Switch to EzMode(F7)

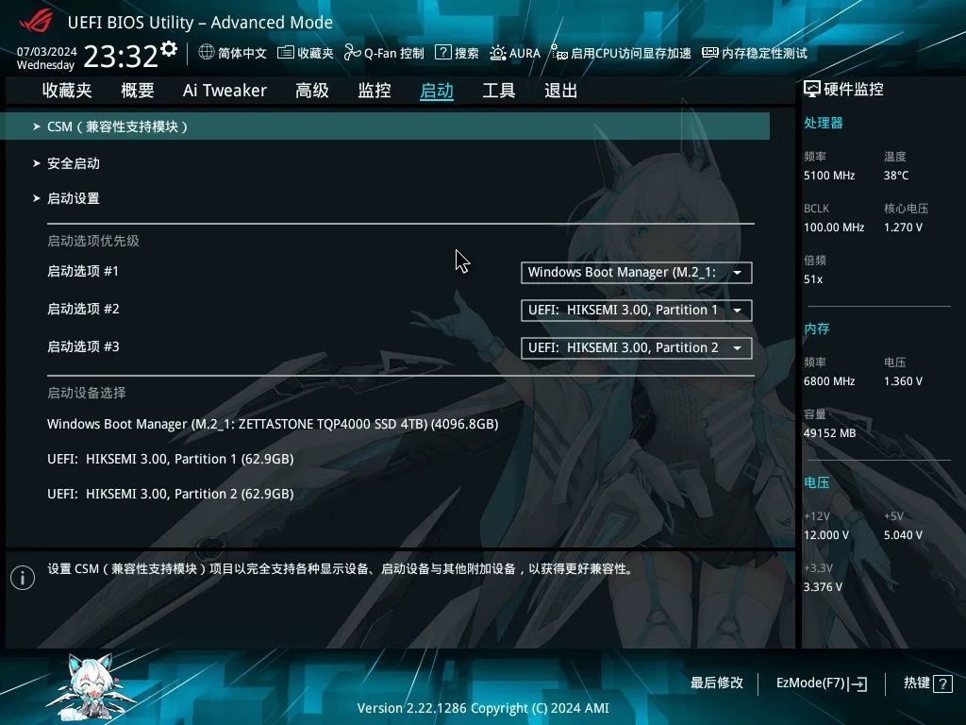click(x=810, y=683)
